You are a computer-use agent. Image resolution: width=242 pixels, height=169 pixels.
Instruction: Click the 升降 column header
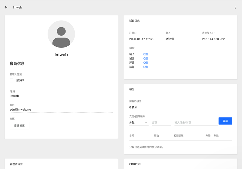(x=208, y=136)
